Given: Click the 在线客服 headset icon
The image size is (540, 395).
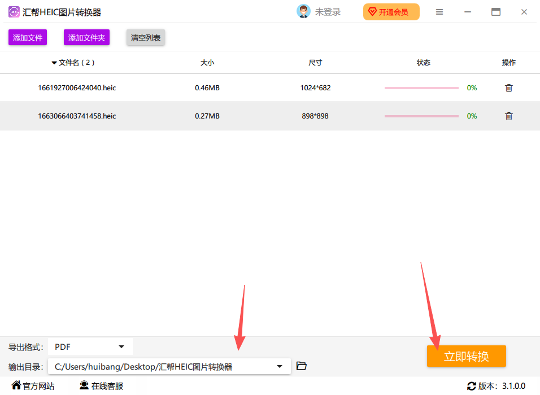Looking at the screenshot, I should (84, 385).
